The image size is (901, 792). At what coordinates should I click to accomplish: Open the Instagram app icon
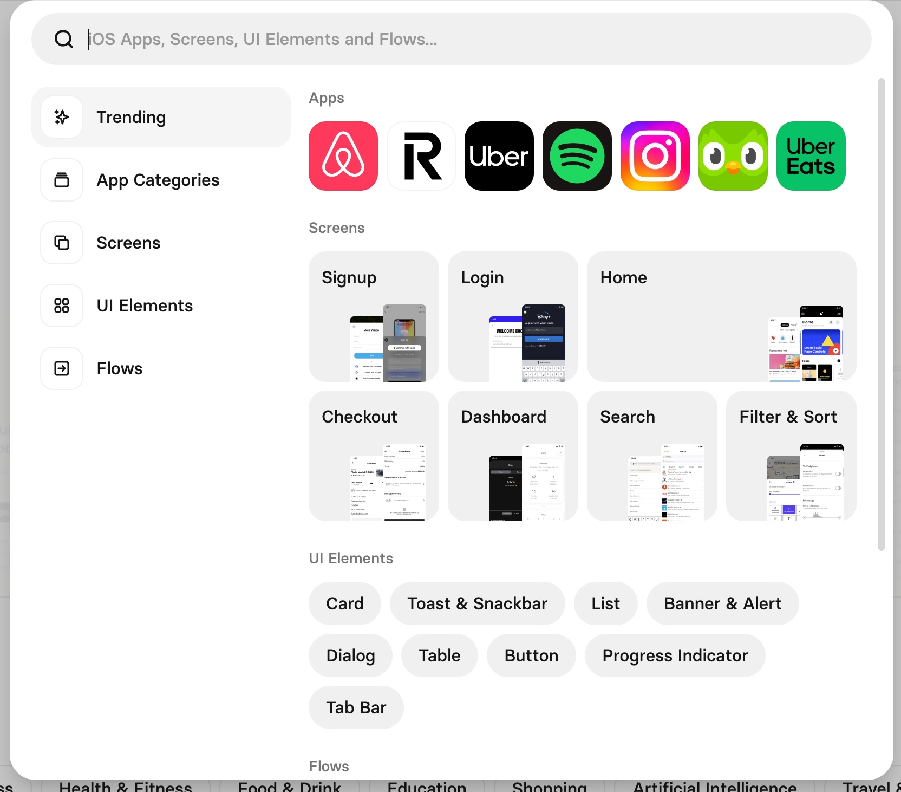pyautogui.click(x=655, y=156)
